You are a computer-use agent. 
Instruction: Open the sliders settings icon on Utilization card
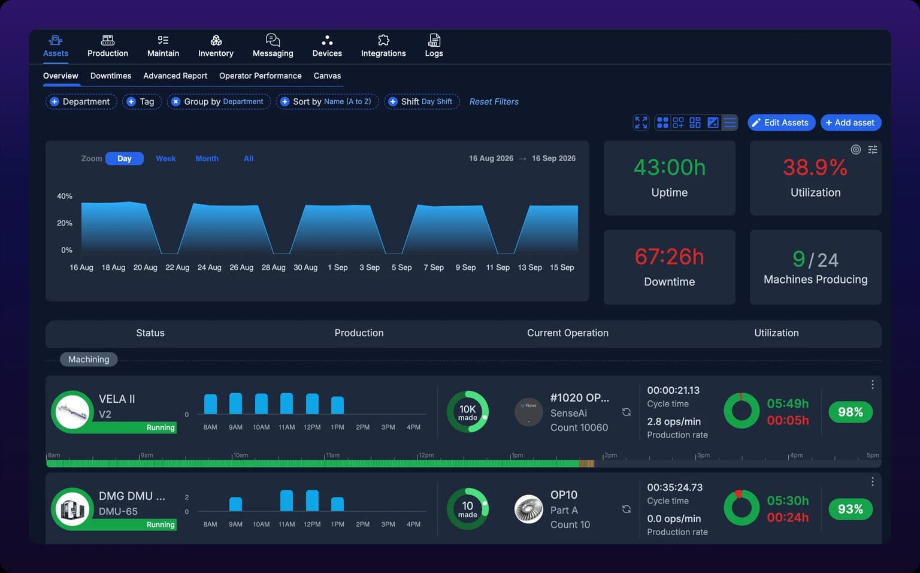coord(873,149)
